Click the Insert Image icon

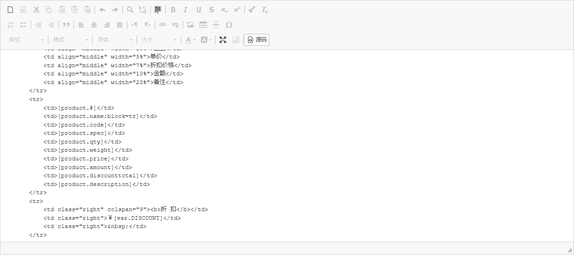190,25
